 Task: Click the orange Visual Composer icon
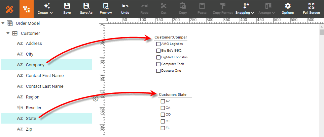click(x=27, y=9)
